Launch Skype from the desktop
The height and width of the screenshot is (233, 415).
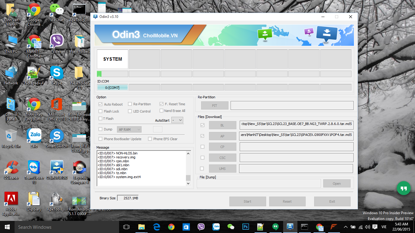pos(57,76)
